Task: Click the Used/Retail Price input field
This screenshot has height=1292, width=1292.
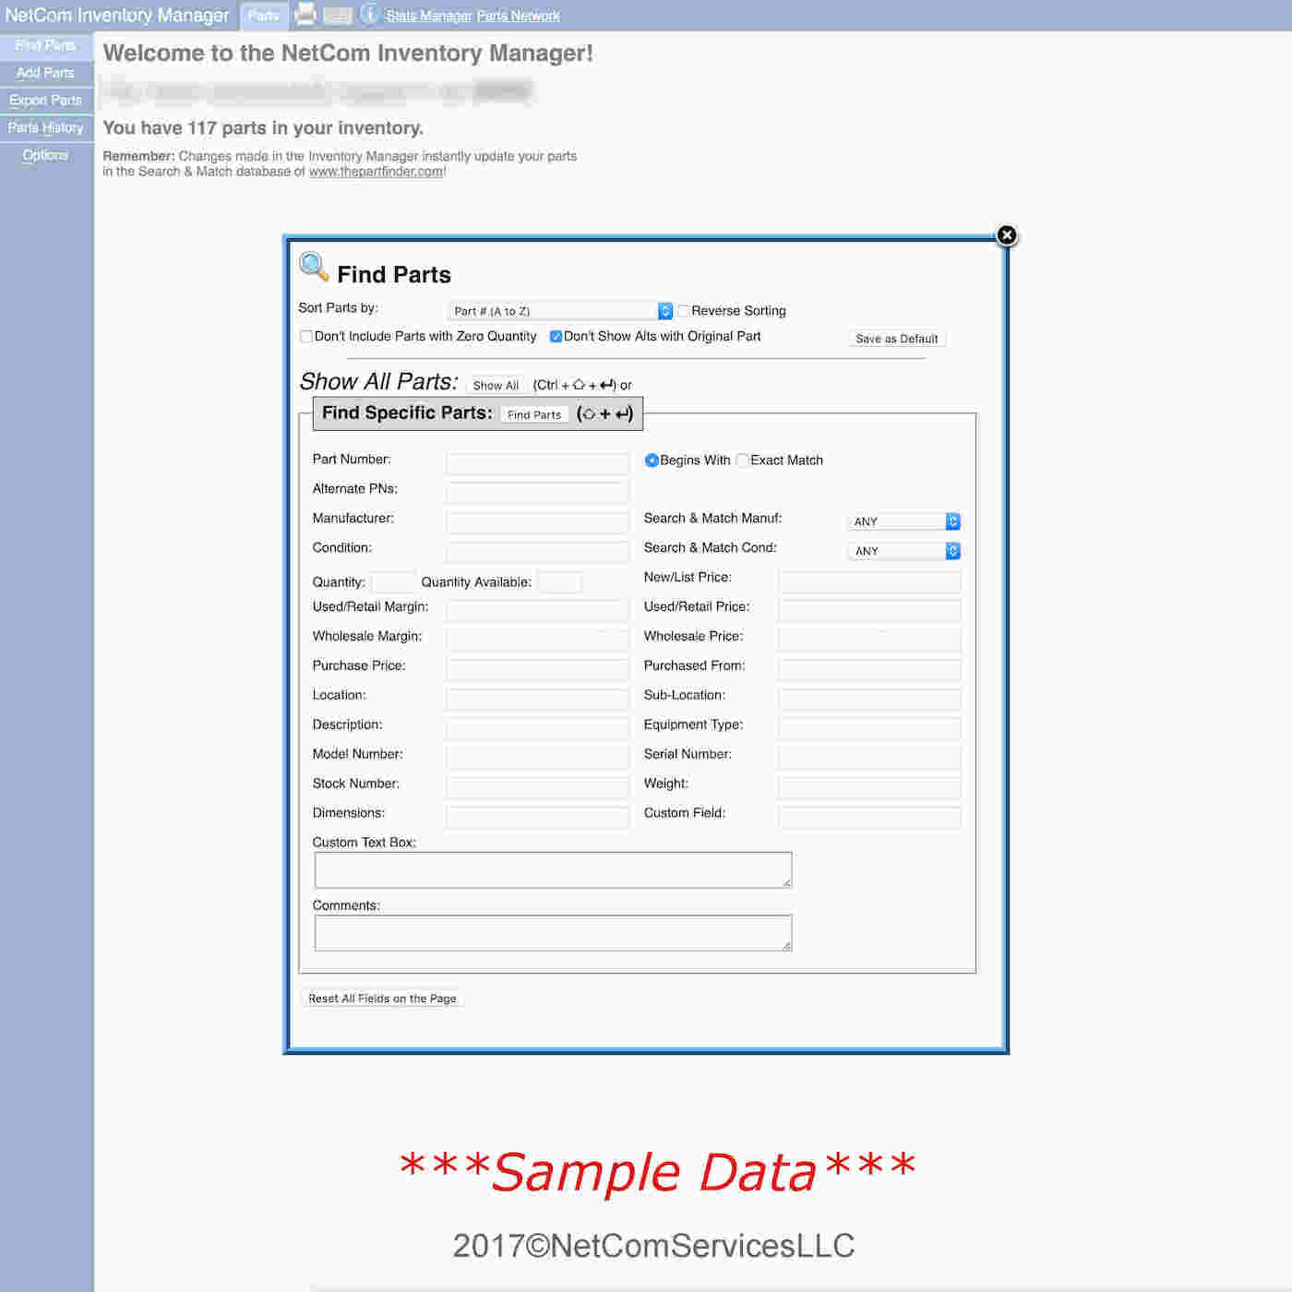Action: (x=869, y=610)
